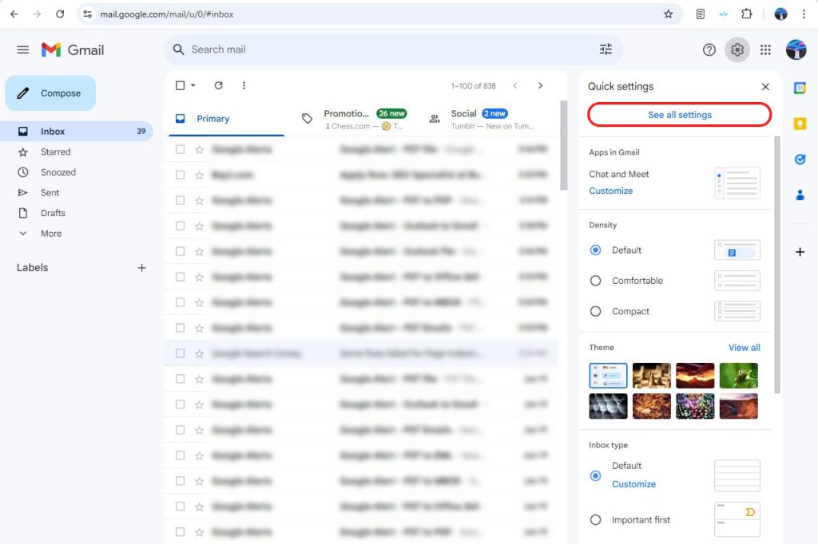
Task: Select Compact density option
Action: (595, 312)
